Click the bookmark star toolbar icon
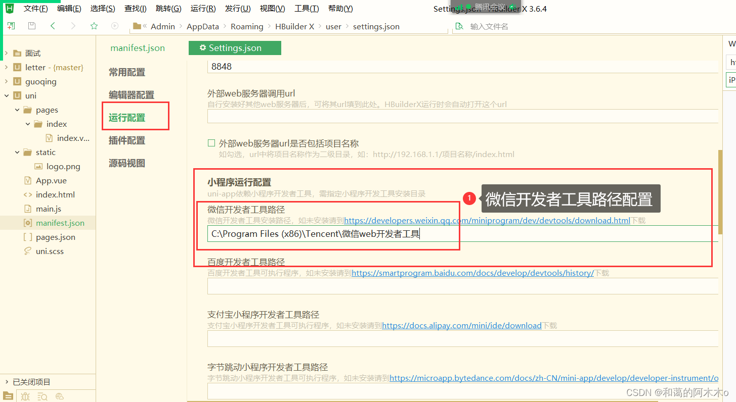This screenshot has height=402, width=736. [x=94, y=26]
